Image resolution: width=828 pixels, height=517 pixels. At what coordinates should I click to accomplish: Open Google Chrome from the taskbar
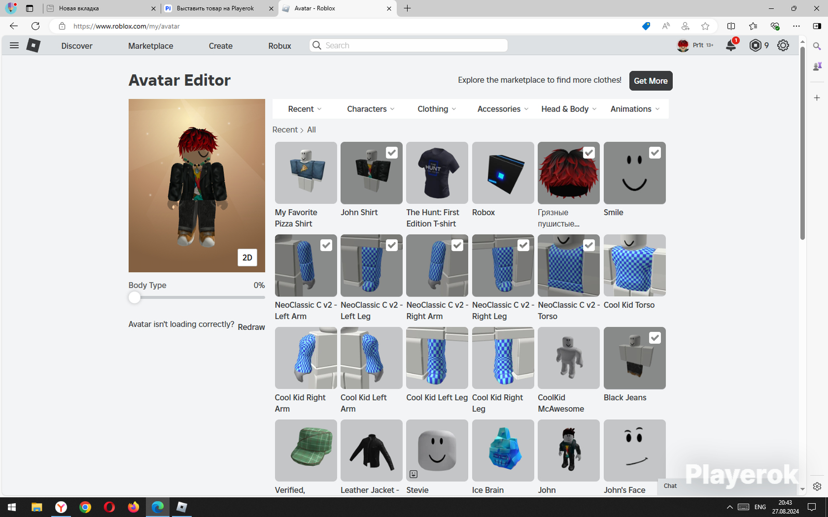[x=85, y=507]
